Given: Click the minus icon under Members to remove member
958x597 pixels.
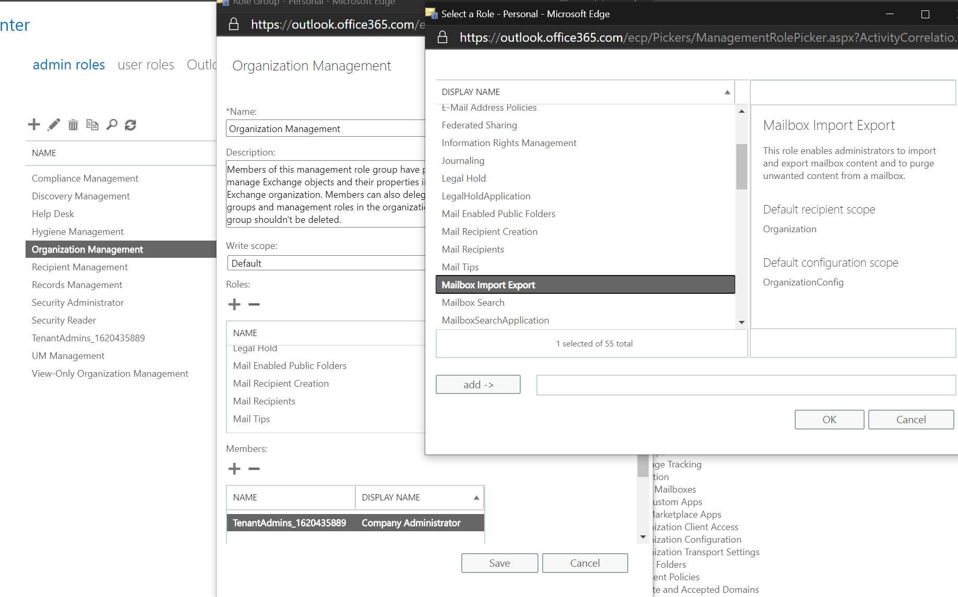Looking at the screenshot, I should pyautogui.click(x=254, y=469).
